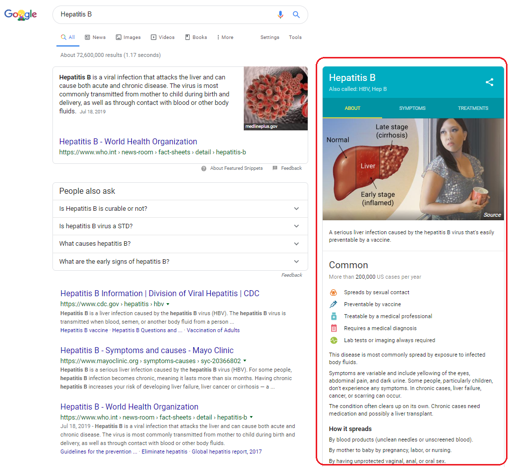510x467 pixels.
Task: Open Eliminate hepatitis sitelink
Action: tap(164, 452)
